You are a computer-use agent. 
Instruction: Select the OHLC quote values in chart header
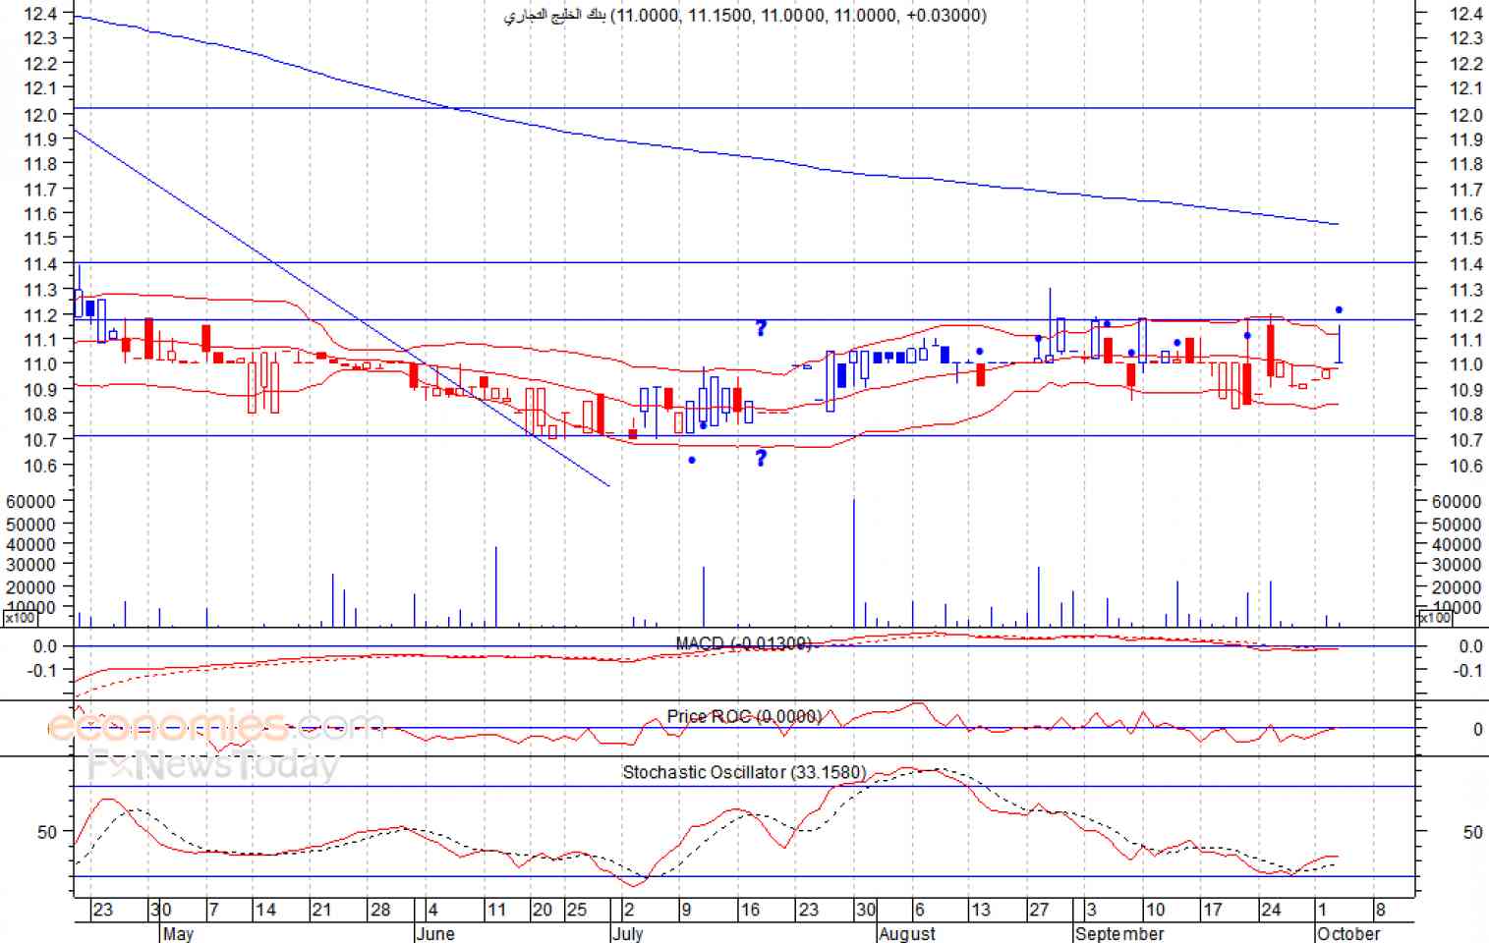tap(798, 16)
